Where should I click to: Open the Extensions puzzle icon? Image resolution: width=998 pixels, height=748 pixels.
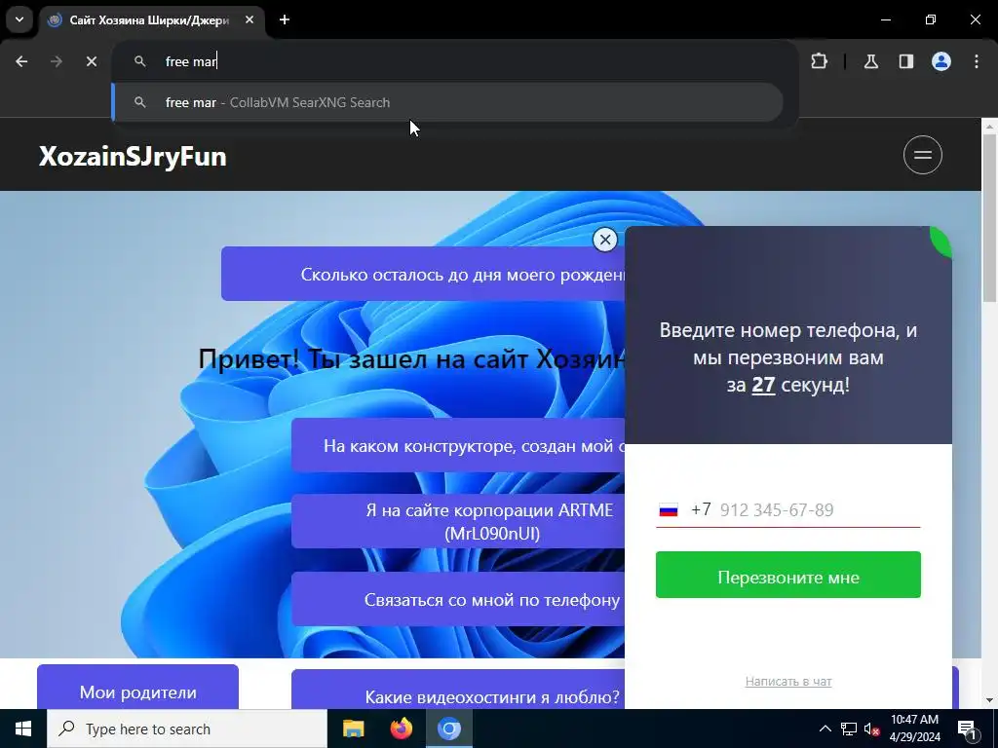819,61
